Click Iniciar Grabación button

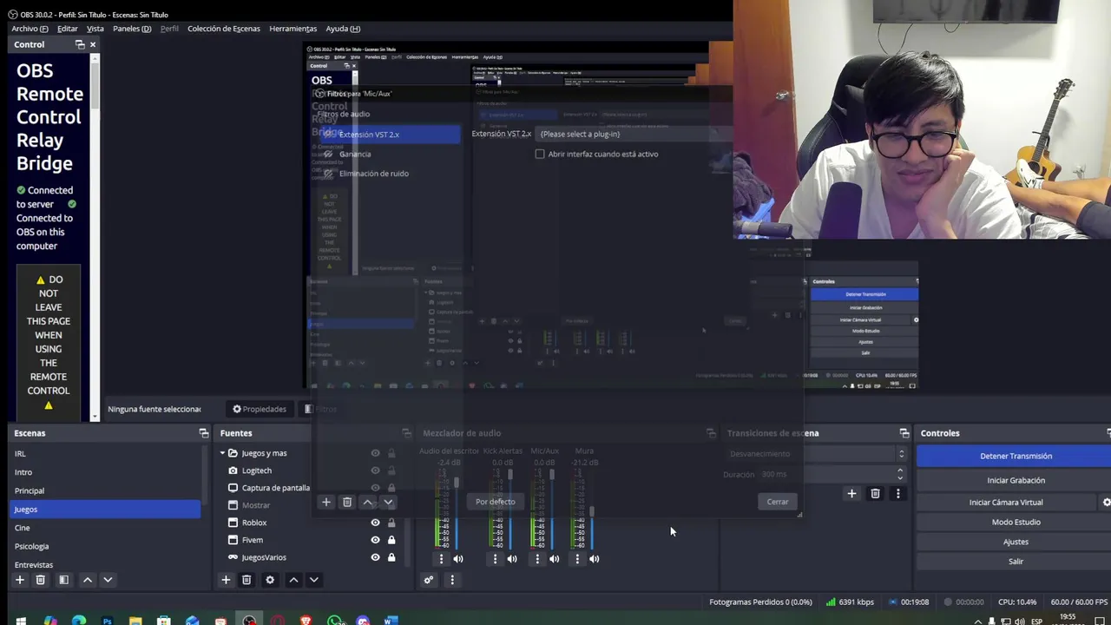[1016, 480]
